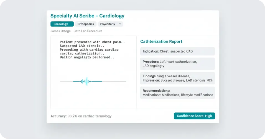The width and height of the screenshot is (265, 139).
Task: Click the Confidence Score: High button
Action: tap(194, 116)
